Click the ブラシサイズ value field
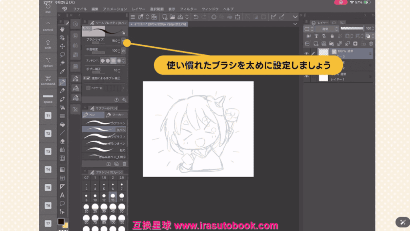The image size is (410, 231). pyautogui.click(x=115, y=41)
